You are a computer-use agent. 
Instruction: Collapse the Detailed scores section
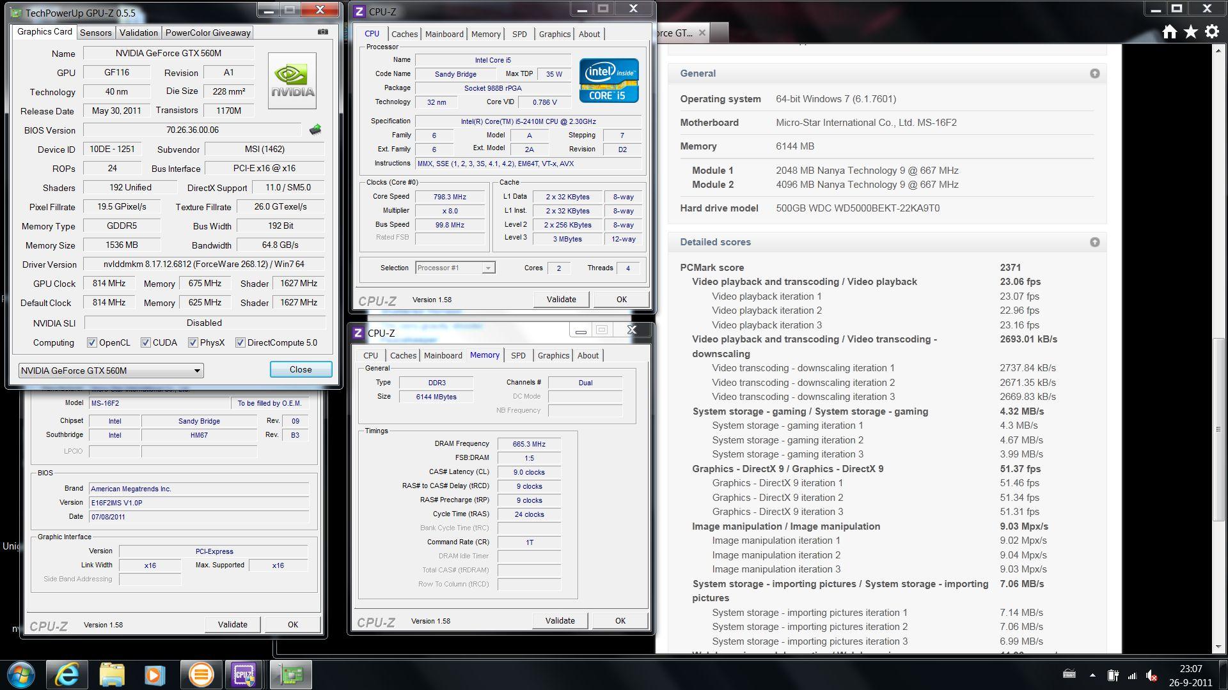point(1094,242)
